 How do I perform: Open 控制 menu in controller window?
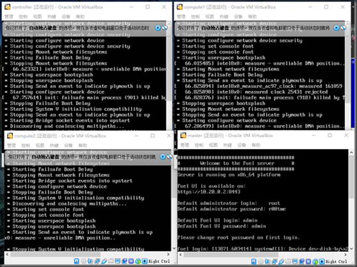(x=23, y=17)
